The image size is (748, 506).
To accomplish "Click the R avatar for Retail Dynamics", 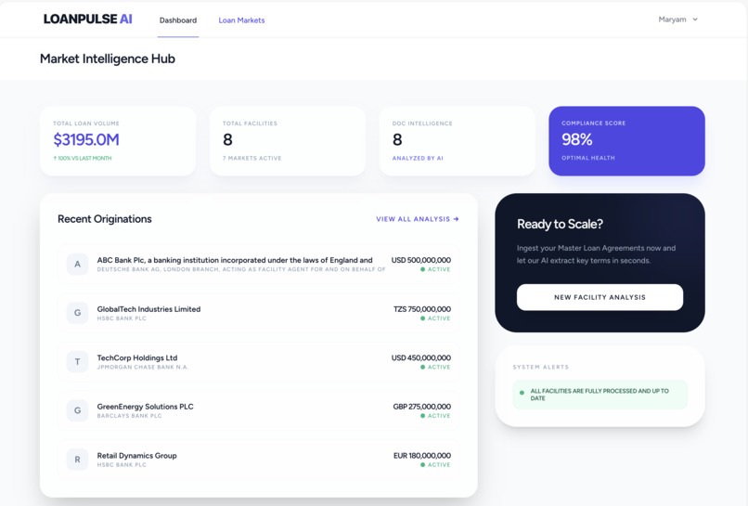I will (x=77, y=460).
